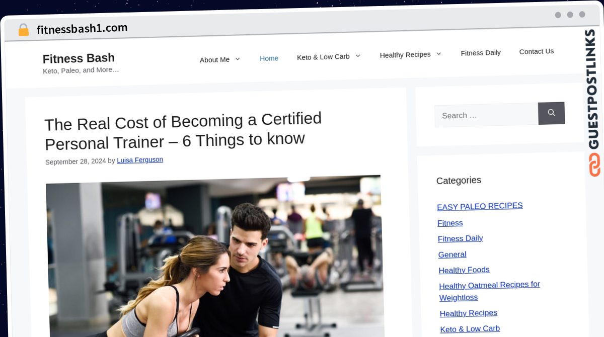Open the EASY PALEO RECIPES category
604x337 pixels.
pos(480,206)
